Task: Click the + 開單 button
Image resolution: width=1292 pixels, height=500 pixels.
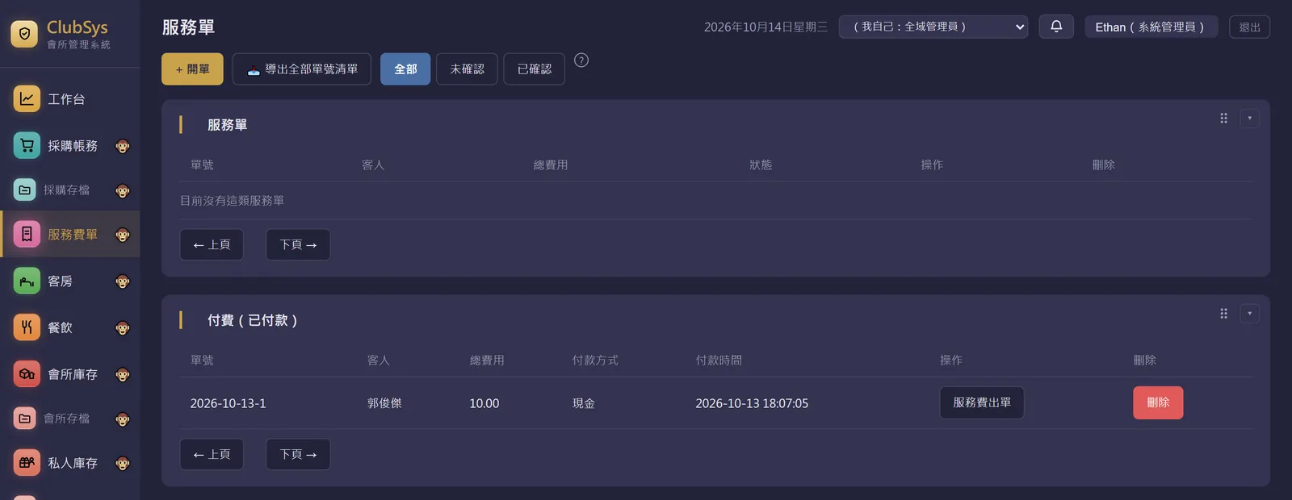Action: click(x=192, y=69)
